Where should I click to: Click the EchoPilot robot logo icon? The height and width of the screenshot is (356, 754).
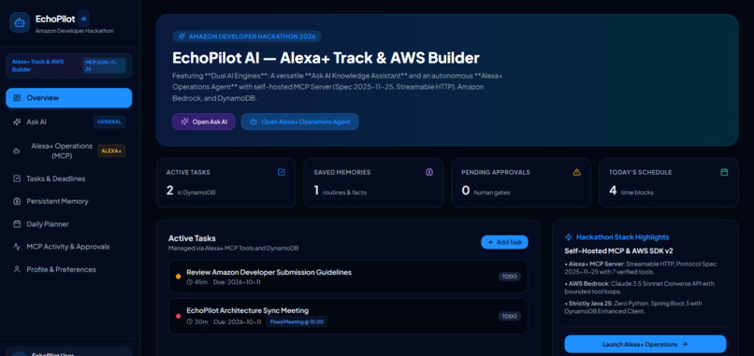coord(20,22)
